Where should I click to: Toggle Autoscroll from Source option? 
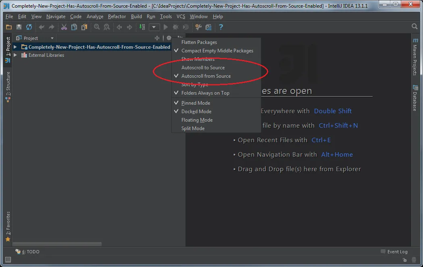coord(216,76)
